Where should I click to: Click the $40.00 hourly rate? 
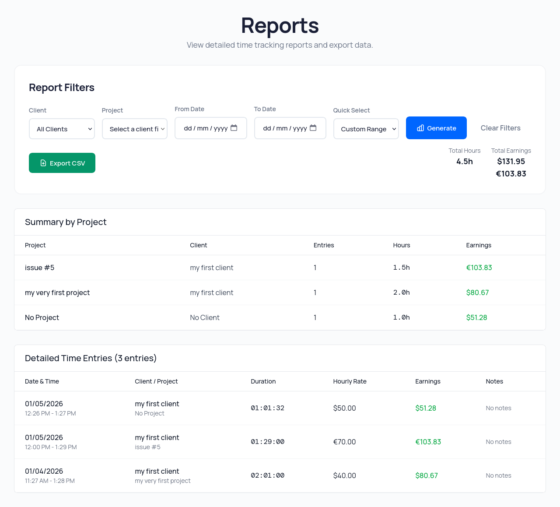tap(344, 475)
